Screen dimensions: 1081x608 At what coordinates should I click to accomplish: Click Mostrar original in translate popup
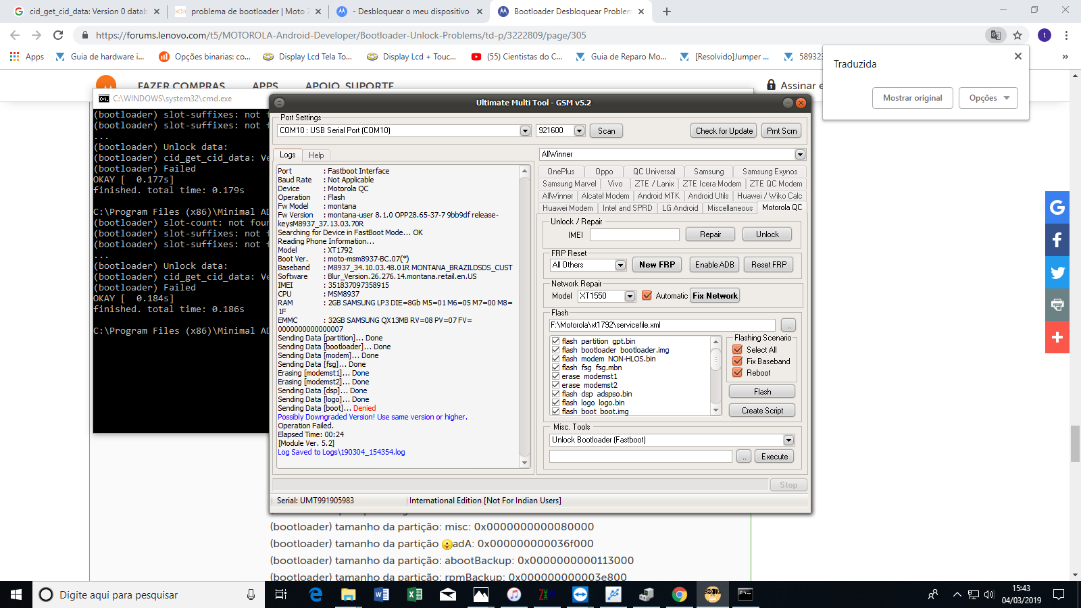tap(912, 98)
